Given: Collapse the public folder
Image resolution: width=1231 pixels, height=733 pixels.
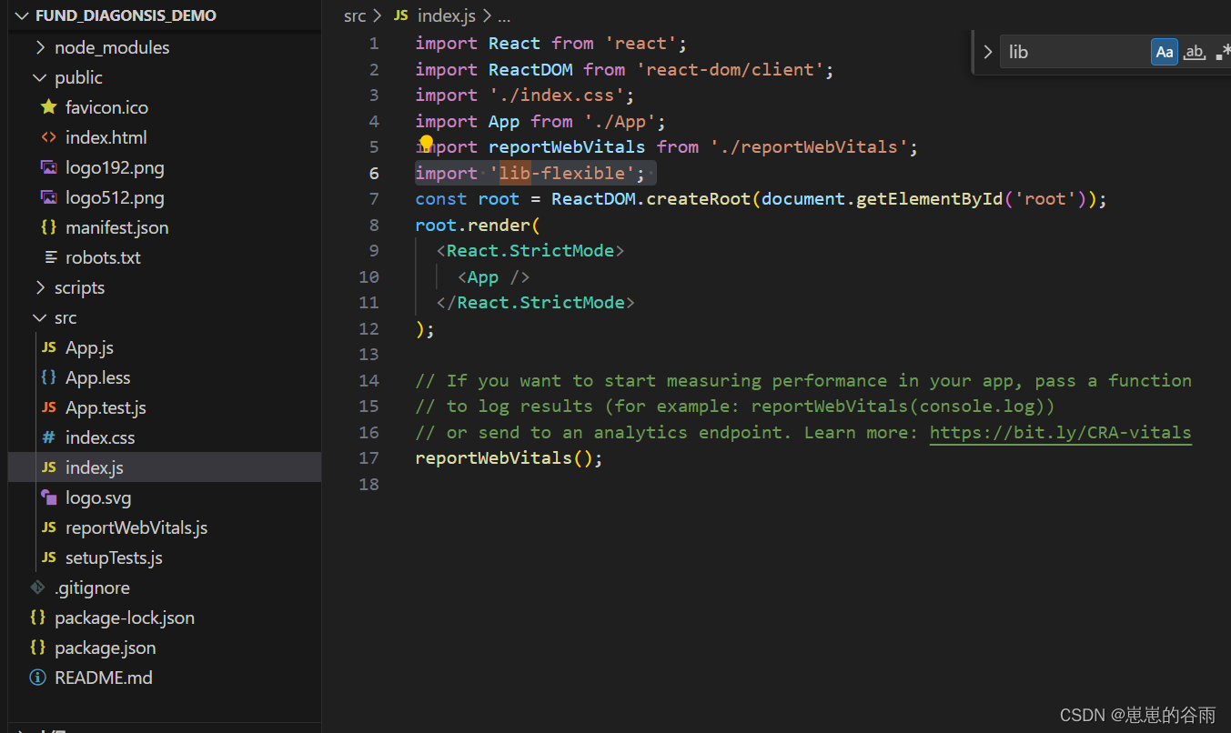Looking at the screenshot, I should point(40,77).
